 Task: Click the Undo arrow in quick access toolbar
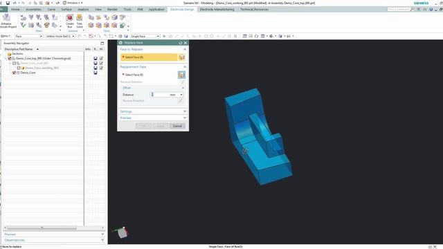click(x=15, y=3)
